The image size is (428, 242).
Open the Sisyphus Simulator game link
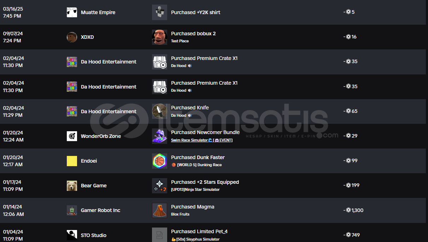pos(195,239)
